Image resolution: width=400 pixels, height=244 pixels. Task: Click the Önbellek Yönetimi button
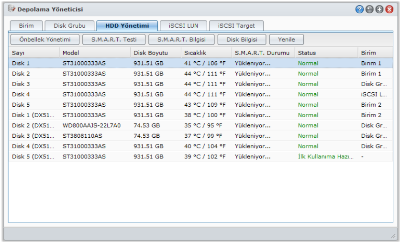click(x=45, y=40)
